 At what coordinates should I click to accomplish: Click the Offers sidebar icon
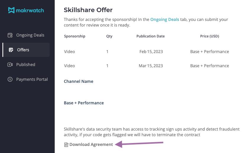tap(11, 50)
